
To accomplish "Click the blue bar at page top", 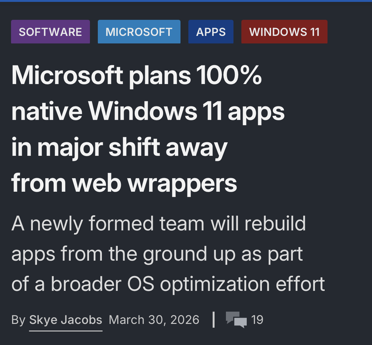I will coord(186,1).
